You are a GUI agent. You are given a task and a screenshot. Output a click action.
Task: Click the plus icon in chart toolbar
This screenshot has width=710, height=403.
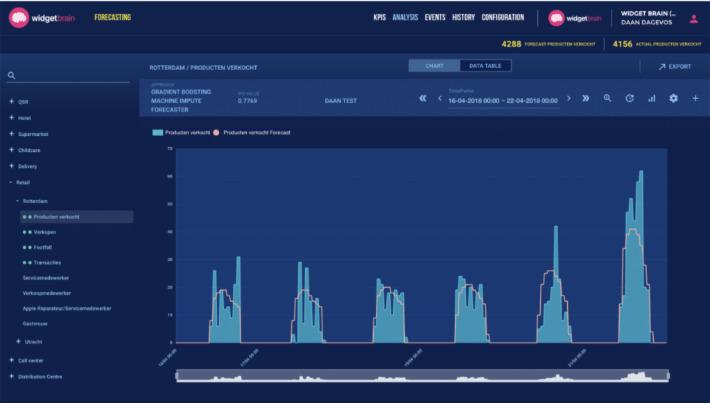point(695,98)
